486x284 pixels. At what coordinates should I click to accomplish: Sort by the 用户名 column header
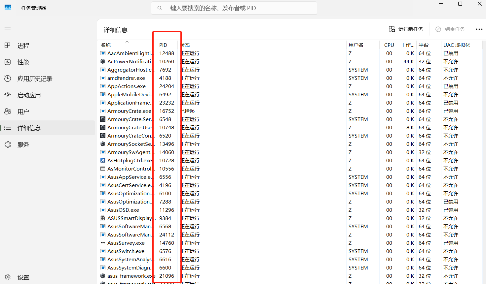(356, 45)
